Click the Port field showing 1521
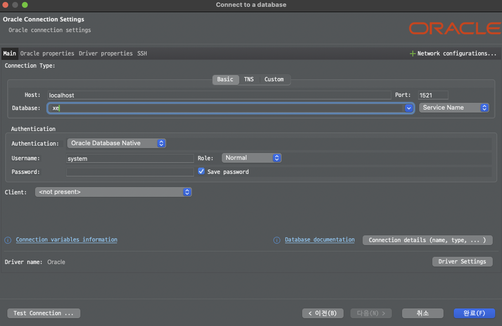The image size is (502, 326). [433, 95]
